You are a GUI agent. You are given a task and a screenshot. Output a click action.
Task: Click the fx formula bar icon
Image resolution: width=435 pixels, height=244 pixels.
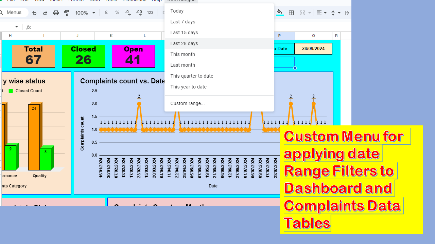[29, 27]
